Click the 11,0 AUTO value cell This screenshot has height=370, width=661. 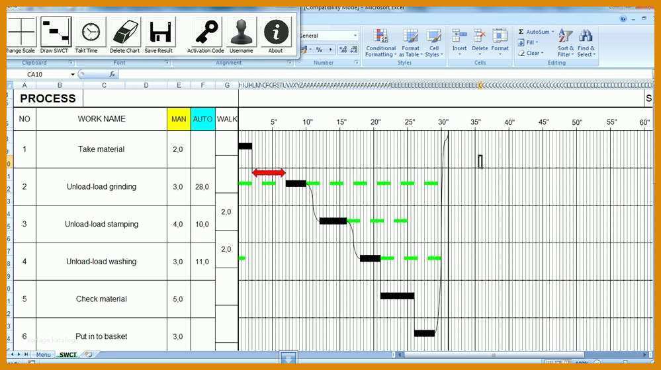pos(202,262)
